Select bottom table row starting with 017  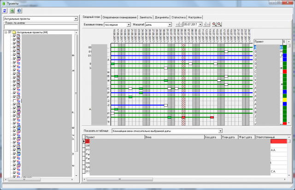(185, 172)
